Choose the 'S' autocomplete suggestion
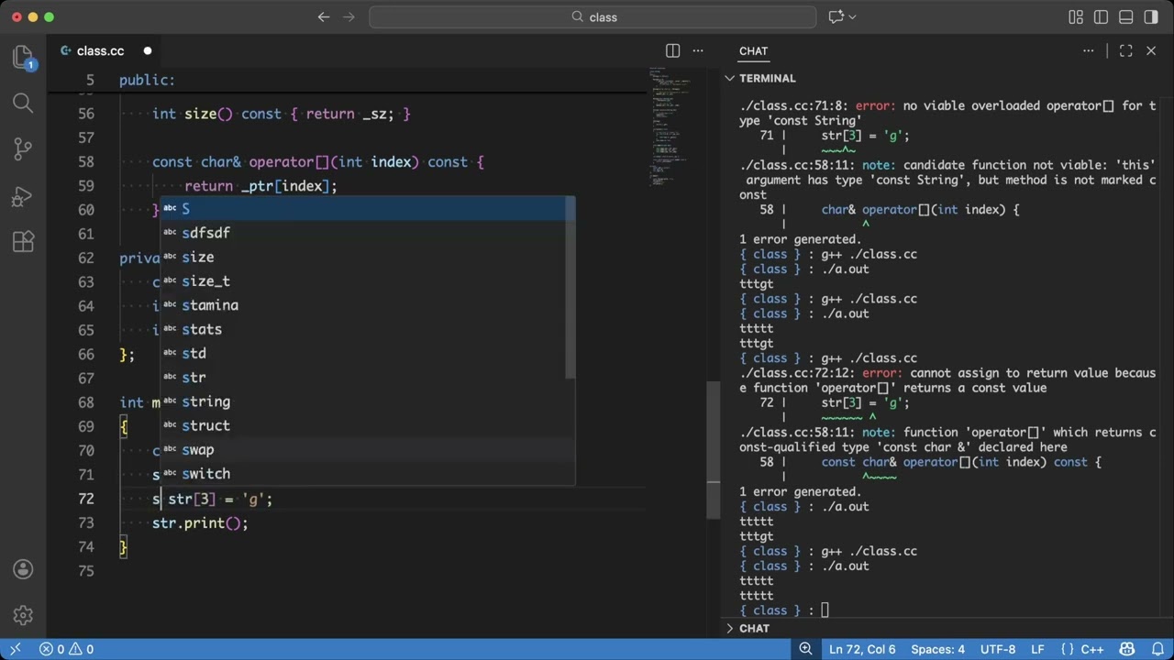Viewport: 1174px width, 660px height. click(x=368, y=209)
